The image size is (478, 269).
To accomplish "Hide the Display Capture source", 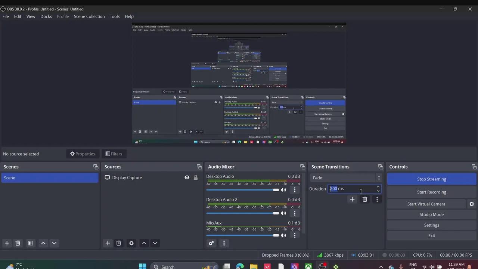I will [x=187, y=177].
